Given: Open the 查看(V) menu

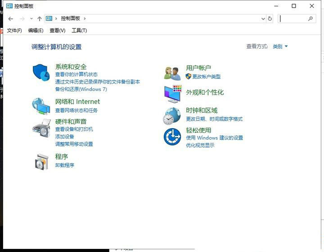Looking at the screenshot, I should point(58,31).
